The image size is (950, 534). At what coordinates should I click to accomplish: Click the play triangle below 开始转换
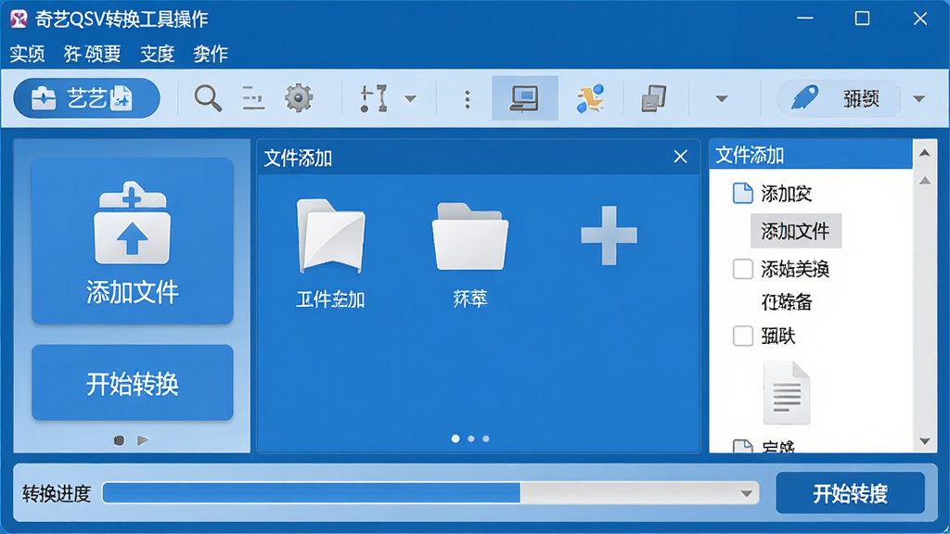pyautogui.click(x=143, y=440)
